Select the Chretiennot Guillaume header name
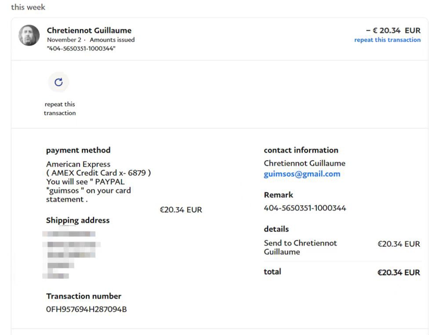This screenshot has width=435, height=335. click(x=89, y=30)
